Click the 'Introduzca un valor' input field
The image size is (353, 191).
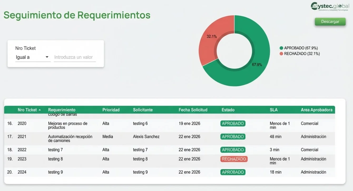click(x=75, y=57)
